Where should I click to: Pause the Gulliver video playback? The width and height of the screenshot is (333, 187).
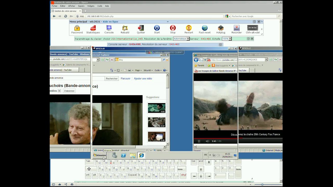pyautogui.click(x=199, y=141)
